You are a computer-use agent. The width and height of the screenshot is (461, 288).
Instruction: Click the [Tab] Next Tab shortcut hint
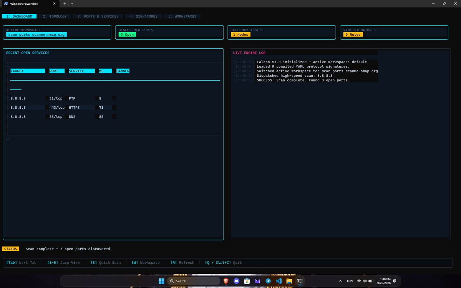(x=22, y=263)
